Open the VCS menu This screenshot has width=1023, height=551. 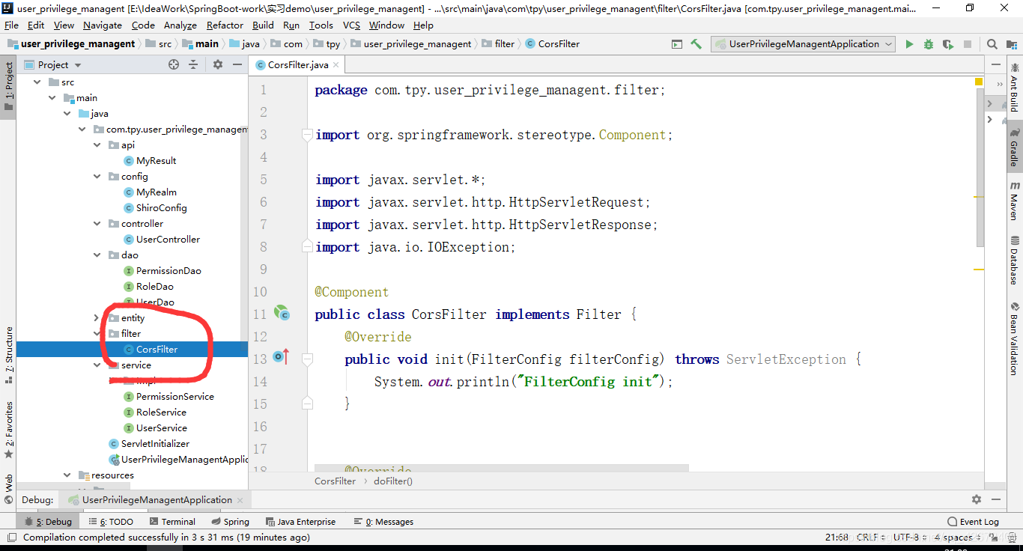[x=351, y=25]
